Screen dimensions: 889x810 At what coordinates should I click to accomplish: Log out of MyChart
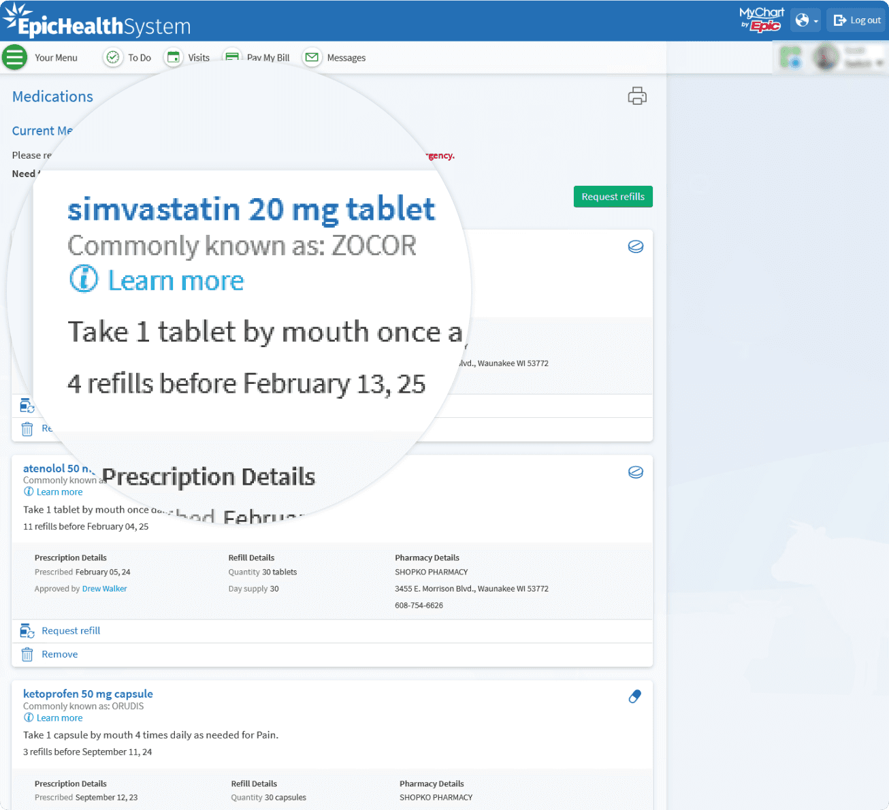coord(858,20)
